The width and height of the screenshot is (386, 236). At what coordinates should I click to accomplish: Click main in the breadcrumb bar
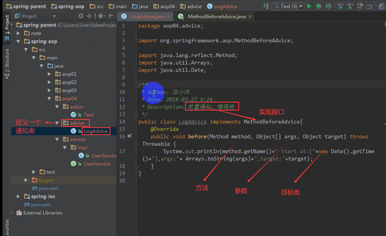click(x=118, y=6)
